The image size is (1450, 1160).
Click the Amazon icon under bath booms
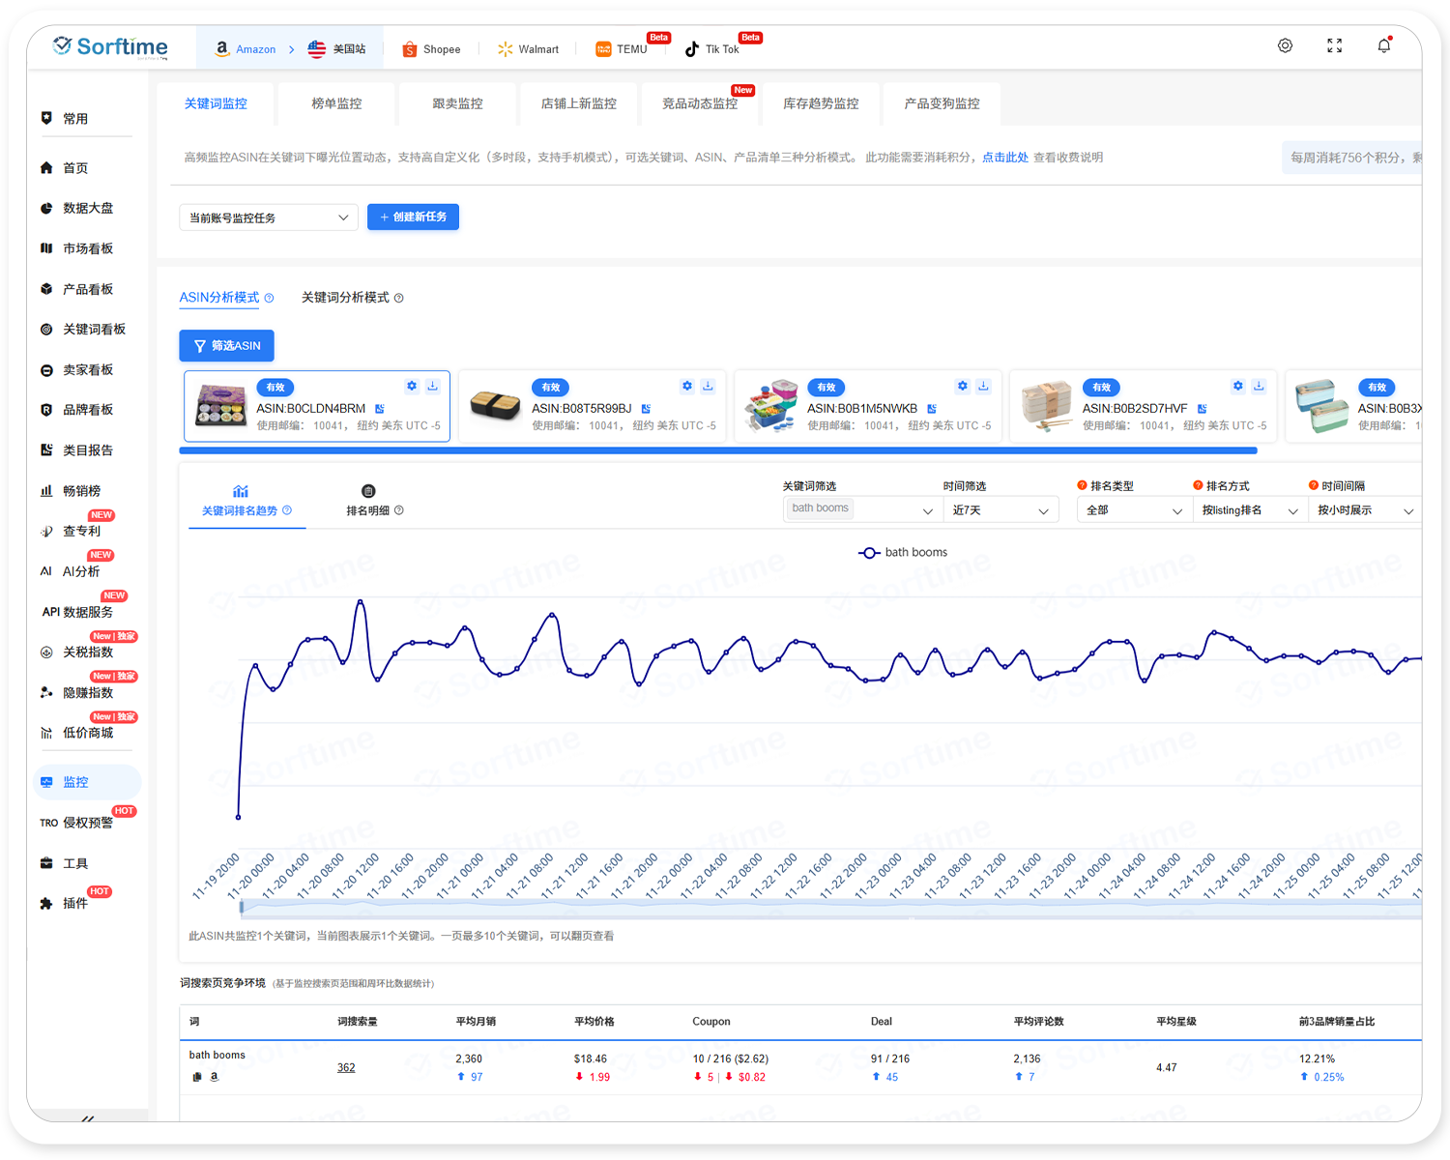pyautogui.click(x=215, y=1076)
